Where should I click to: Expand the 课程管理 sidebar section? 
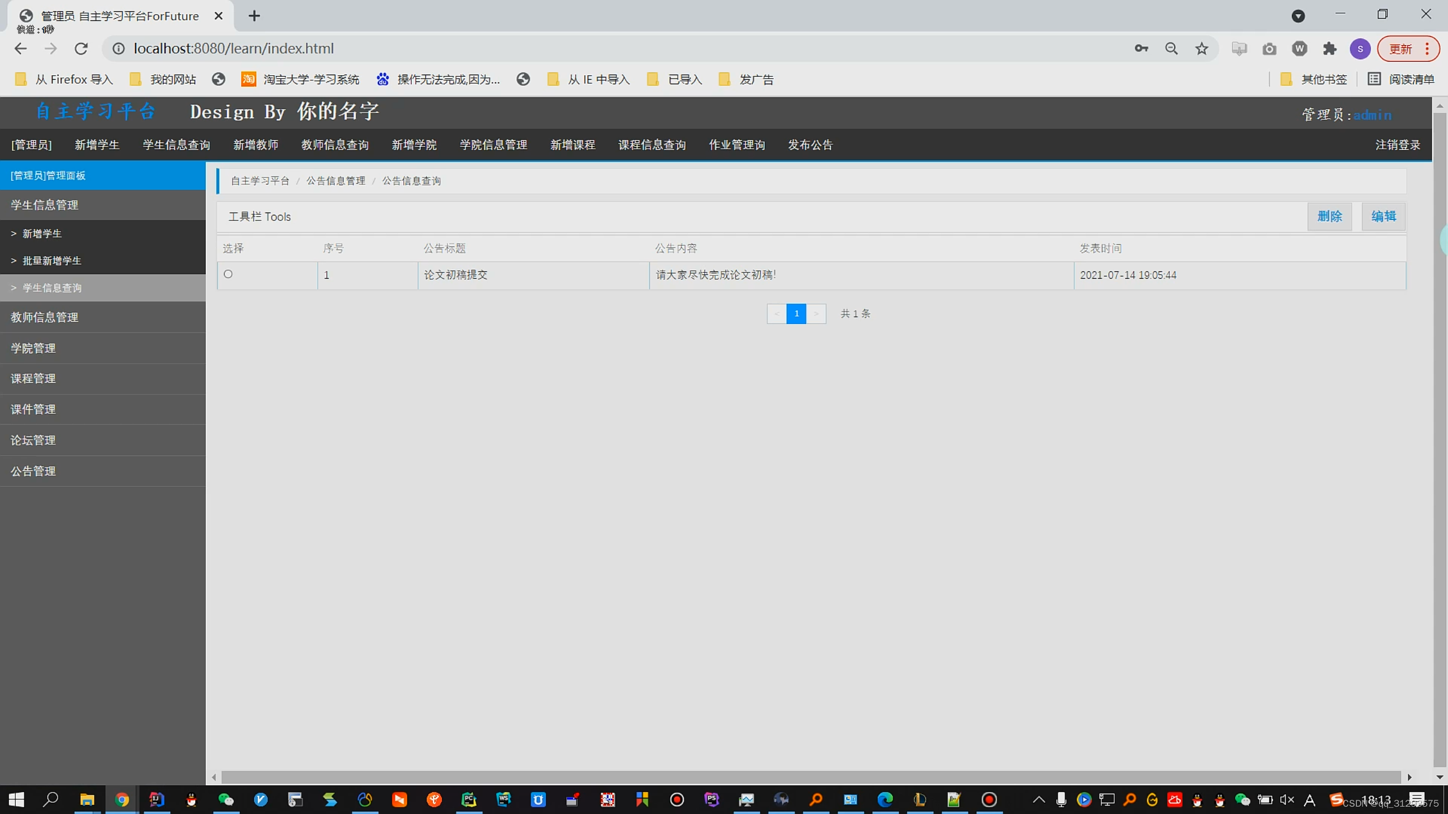tap(33, 378)
